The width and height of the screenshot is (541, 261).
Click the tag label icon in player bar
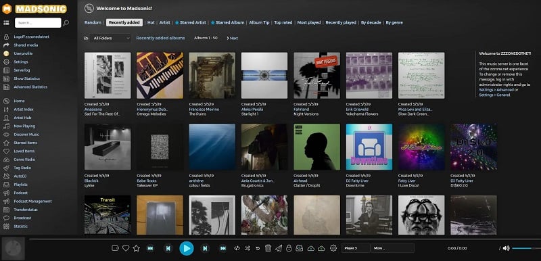[x=115, y=248]
